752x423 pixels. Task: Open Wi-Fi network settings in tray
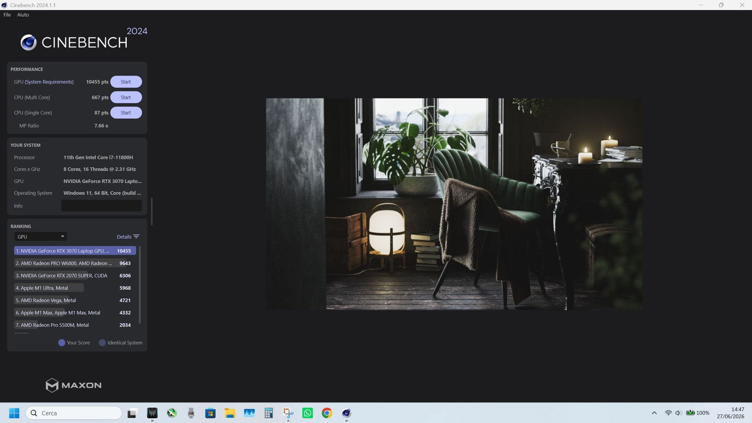pyautogui.click(x=668, y=413)
